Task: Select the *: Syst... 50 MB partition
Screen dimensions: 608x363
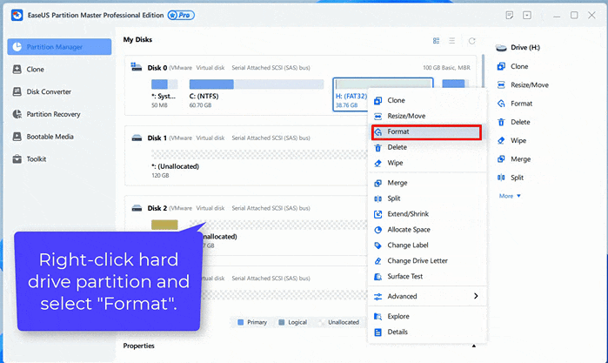Action: (x=164, y=93)
